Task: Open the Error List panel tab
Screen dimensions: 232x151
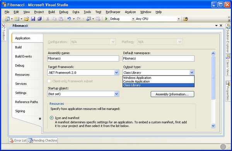Action: point(18,141)
